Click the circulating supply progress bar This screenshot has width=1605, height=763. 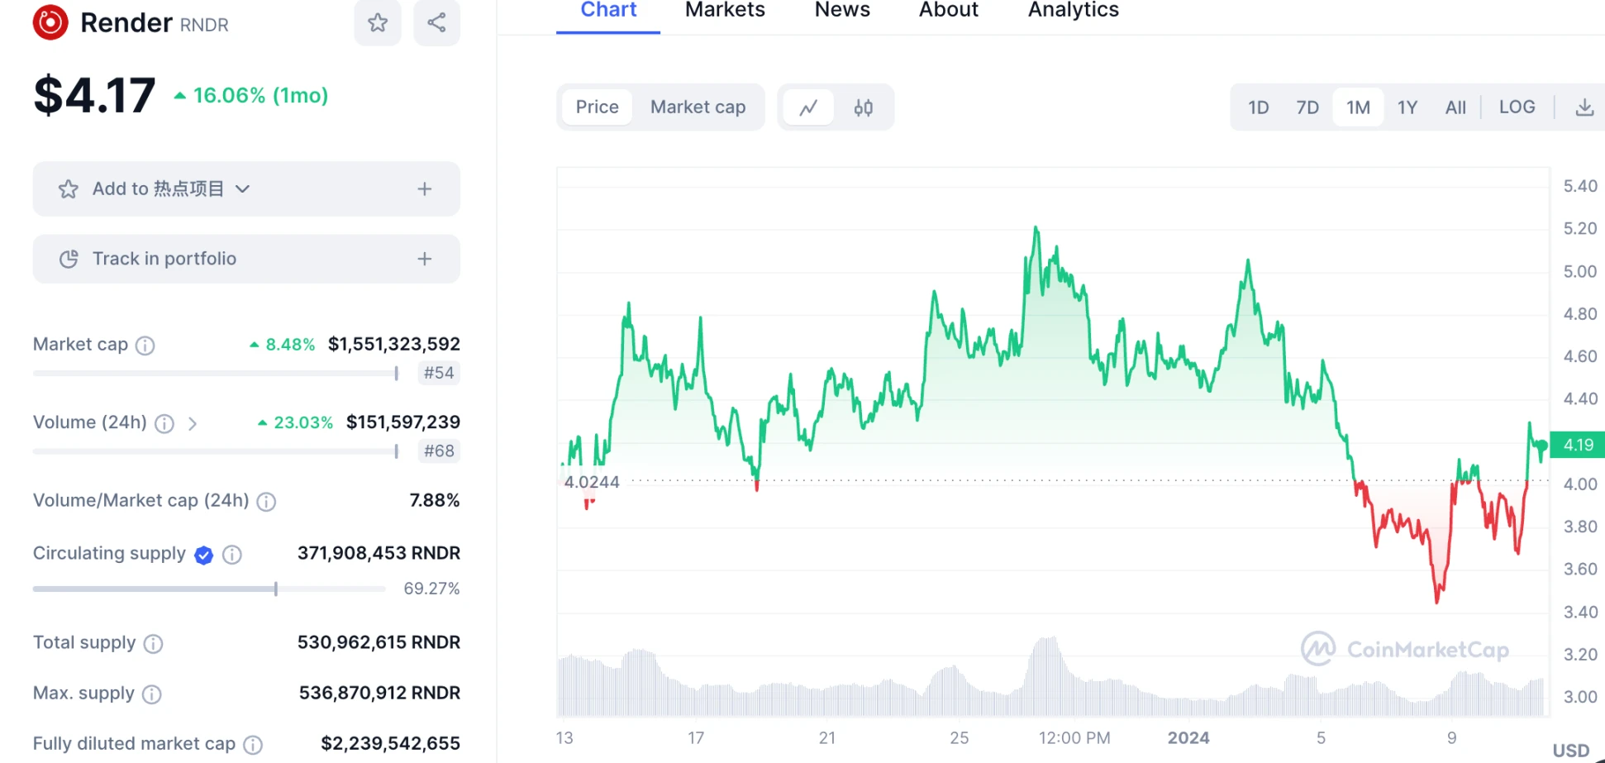pyautogui.click(x=208, y=589)
